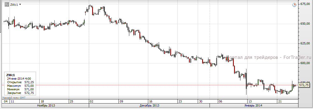Click the current price tag 572,75
The height and width of the screenshot is (109, 313).
click(x=304, y=85)
